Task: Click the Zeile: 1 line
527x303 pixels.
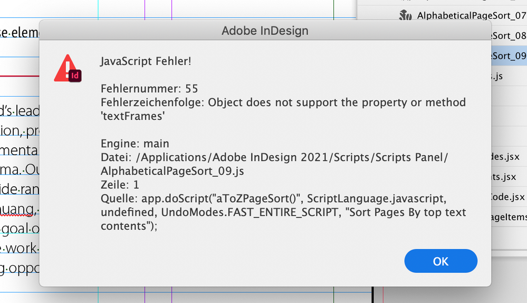Action: (x=119, y=185)
